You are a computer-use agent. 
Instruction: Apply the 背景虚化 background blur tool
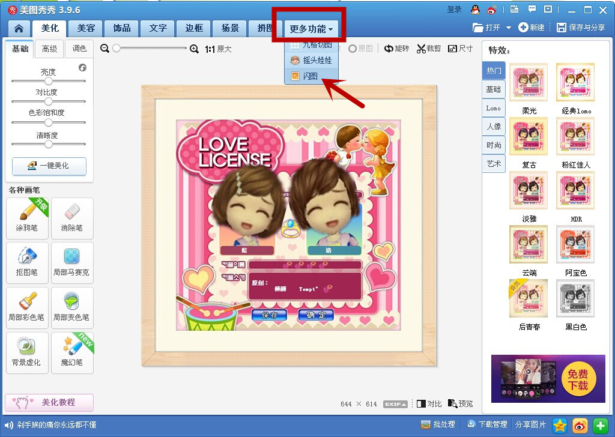[27, 353]
